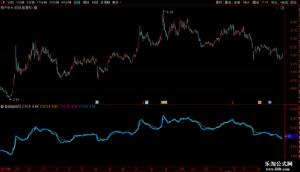Select the 1分钟 period
Image resolution: width=300 pixels, height=172 pixels.
20,2
